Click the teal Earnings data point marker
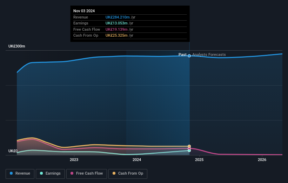 [189, 151]
